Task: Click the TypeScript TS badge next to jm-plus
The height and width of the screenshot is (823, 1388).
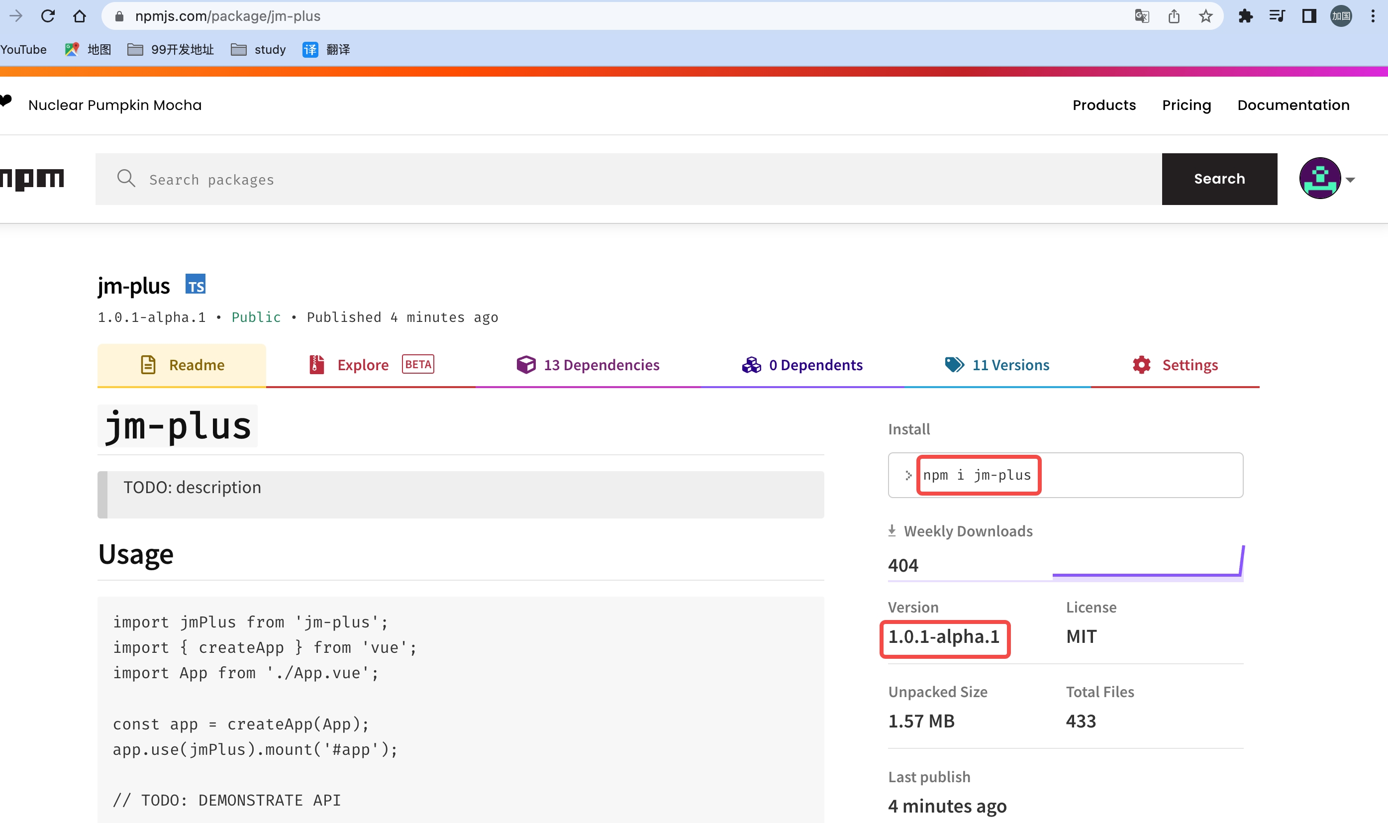Action: (x=195, y=284)
